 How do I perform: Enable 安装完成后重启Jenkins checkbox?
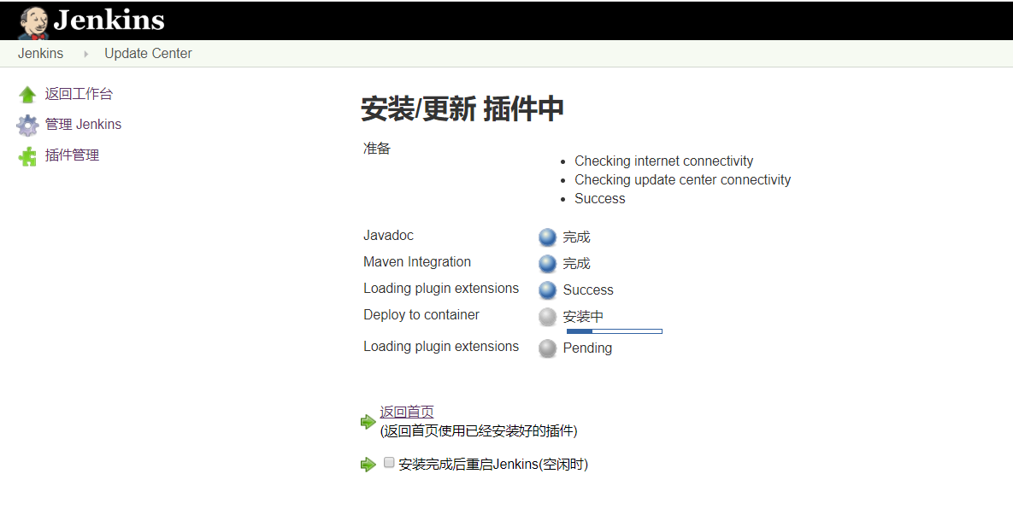[389, 463]
